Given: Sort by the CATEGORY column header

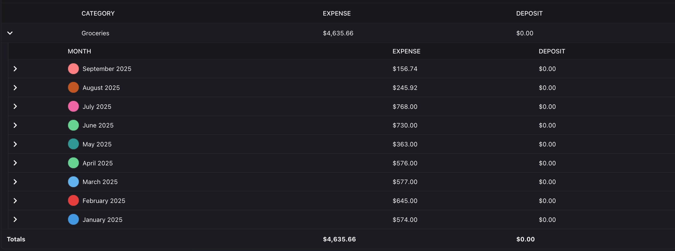Looking at the screenshot, I should click(98, 13).
